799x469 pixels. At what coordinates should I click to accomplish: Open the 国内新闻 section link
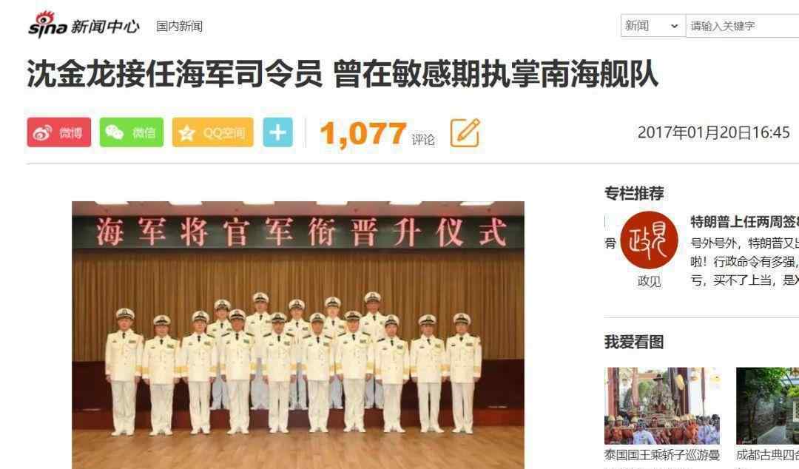[179, 26]
